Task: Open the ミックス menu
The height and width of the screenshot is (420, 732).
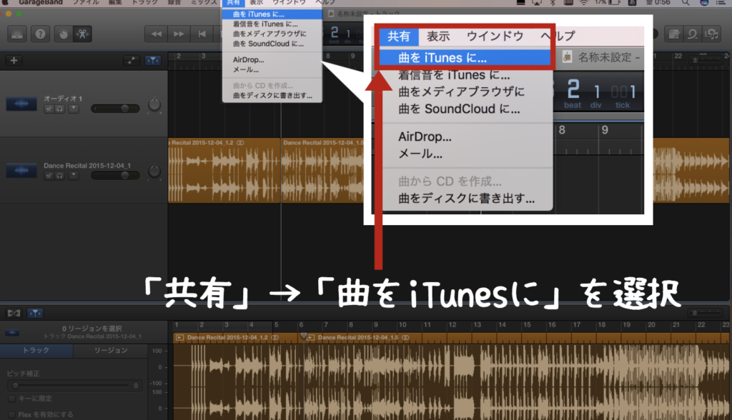Action: point(204,3)
